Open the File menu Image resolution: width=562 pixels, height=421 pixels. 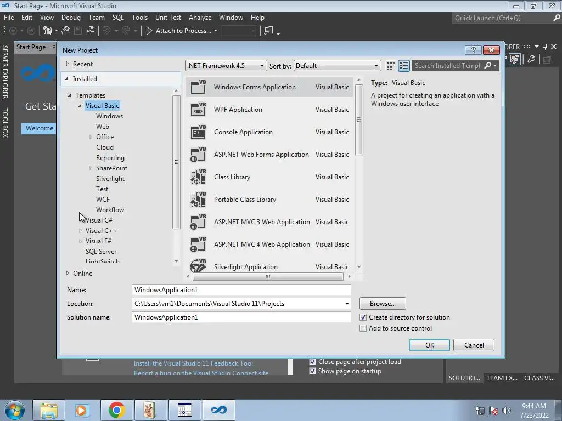[x=9, y=17]
